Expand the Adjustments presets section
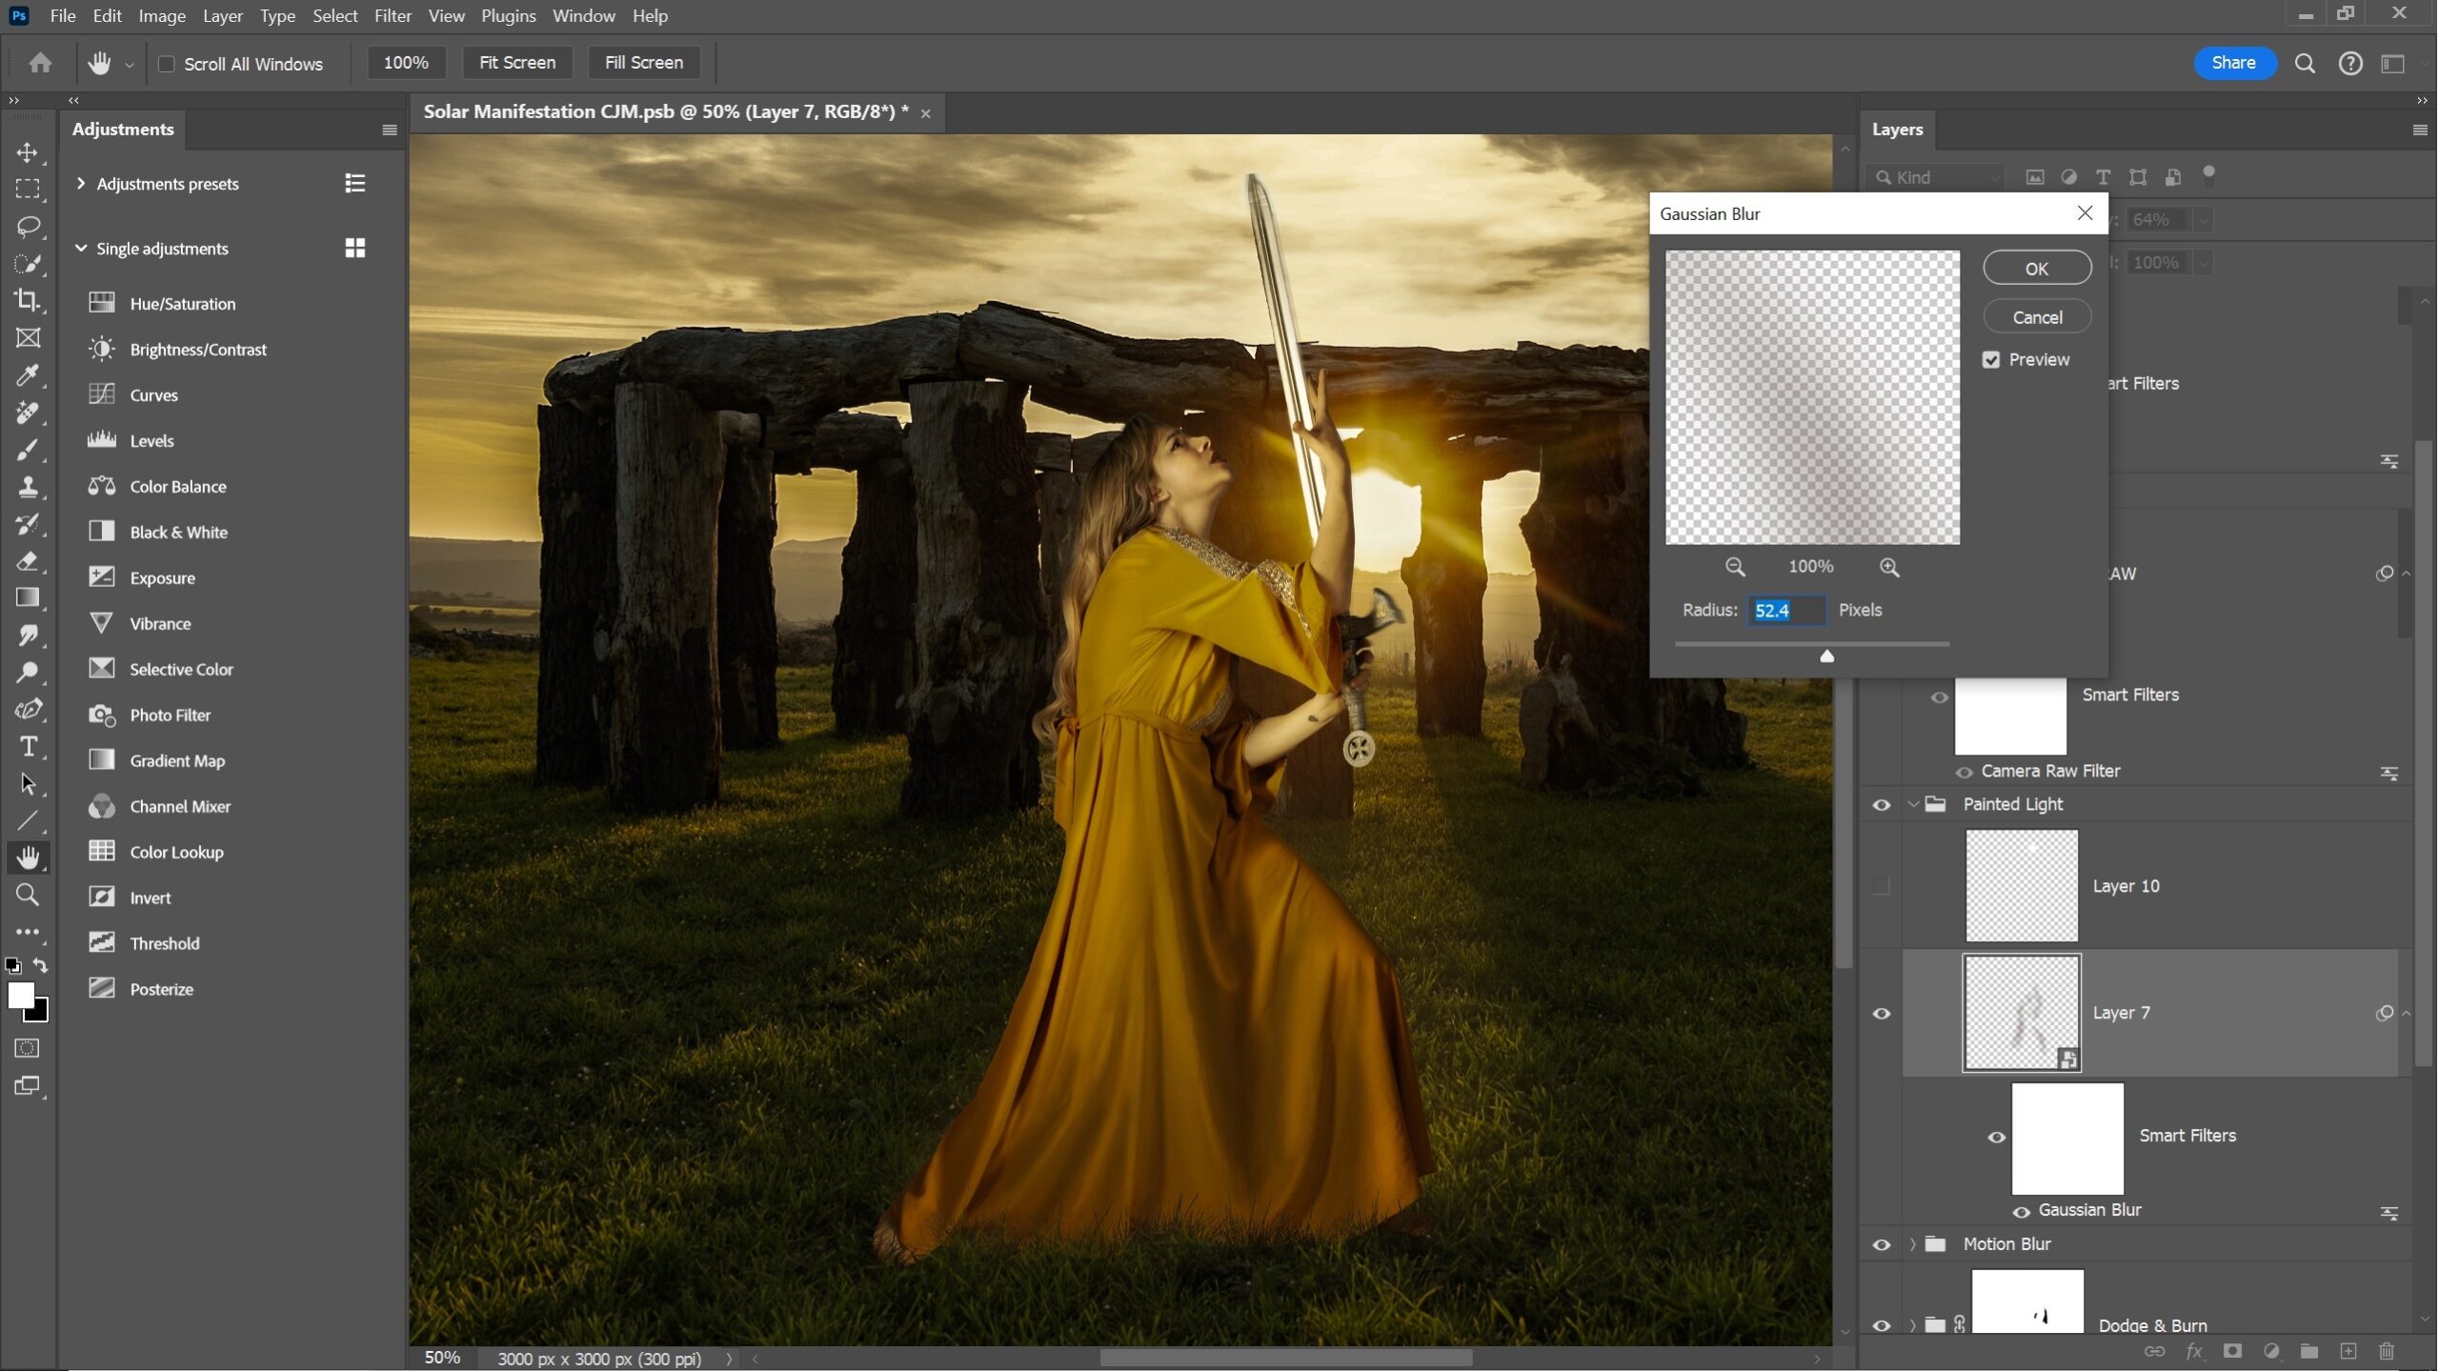The image size is (2439, 1371). (80, 183)
